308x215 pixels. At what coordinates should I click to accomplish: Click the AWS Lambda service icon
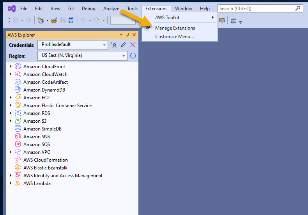pos(18,183)
